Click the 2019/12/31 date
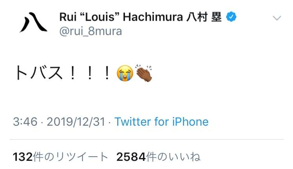Image resolution: width=293 pixels, height=169 pixels. [76, 122]
